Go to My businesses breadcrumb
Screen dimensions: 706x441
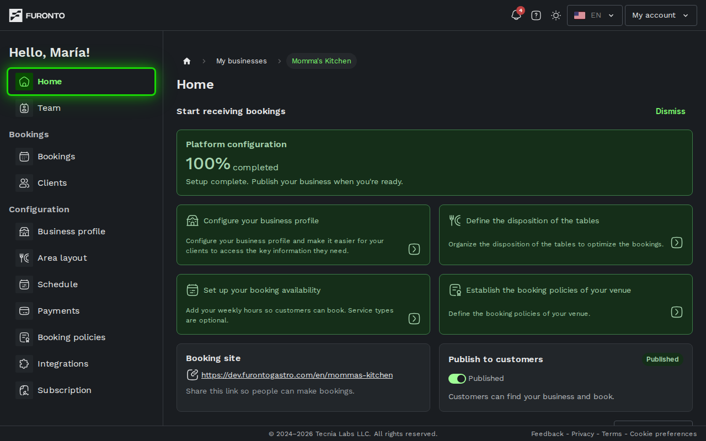pos(242,61)
